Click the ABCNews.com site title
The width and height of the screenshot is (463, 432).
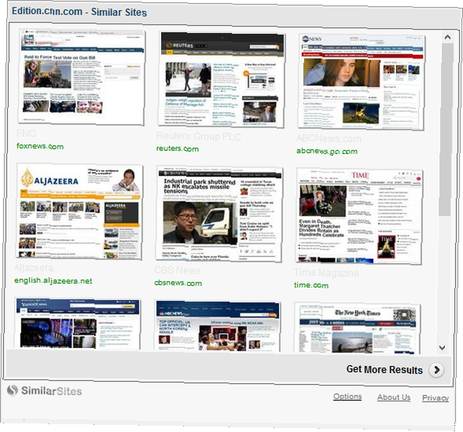pos(329,138)
